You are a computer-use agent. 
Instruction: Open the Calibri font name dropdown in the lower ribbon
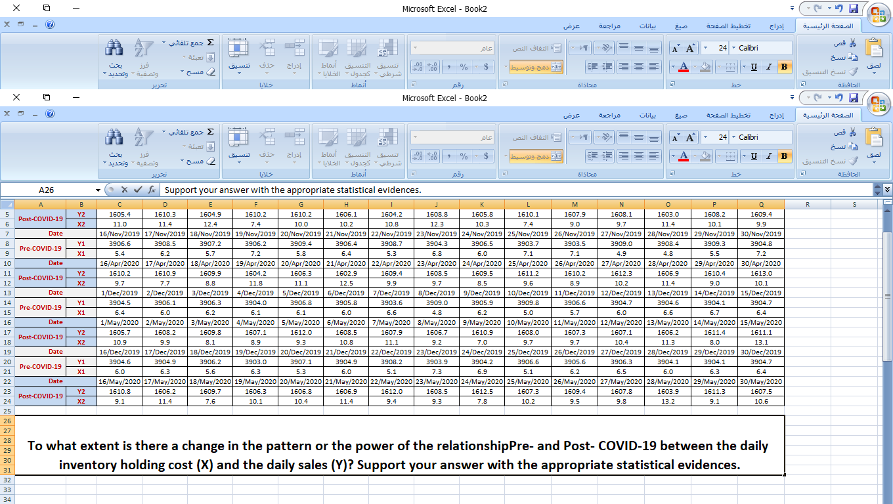(733, 137)
